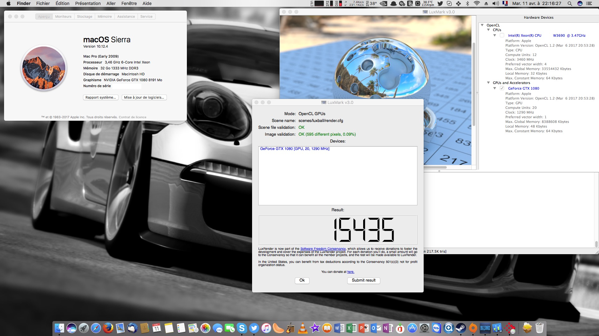
Task: Launch Steam from the dock
Action: (x=461, y=328)
